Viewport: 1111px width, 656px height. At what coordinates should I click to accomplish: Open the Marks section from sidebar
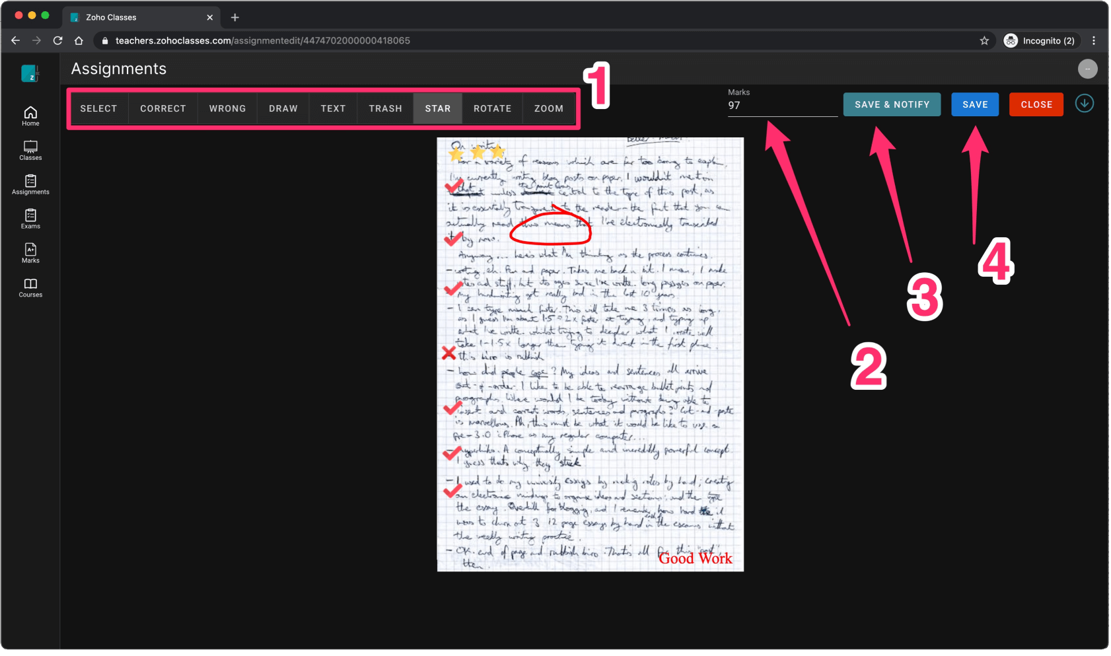(30, 254)
